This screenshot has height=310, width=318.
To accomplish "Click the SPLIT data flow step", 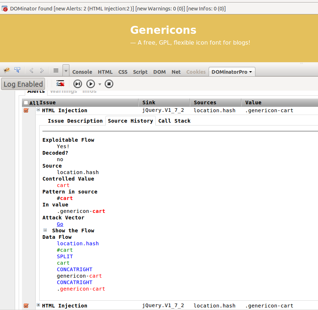I will (65, 256).
